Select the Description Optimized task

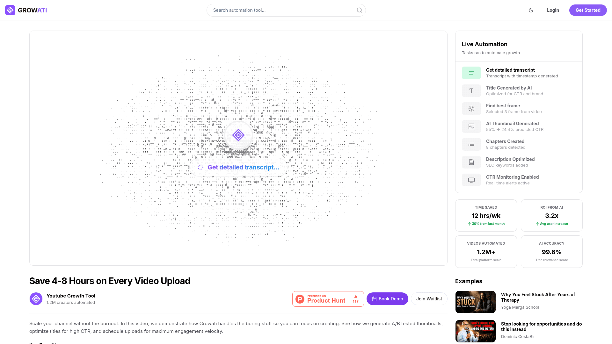pyautogui.click(x=519, y=162)
